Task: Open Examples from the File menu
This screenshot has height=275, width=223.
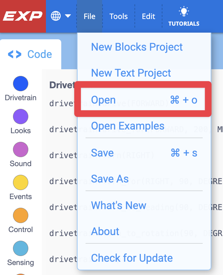Action: (128, 126)
